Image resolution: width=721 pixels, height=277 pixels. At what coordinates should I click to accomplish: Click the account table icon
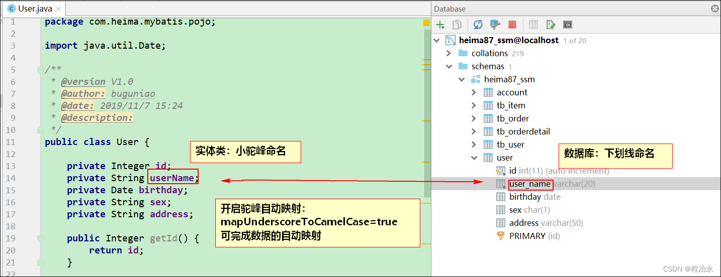[x=488, y=92]
